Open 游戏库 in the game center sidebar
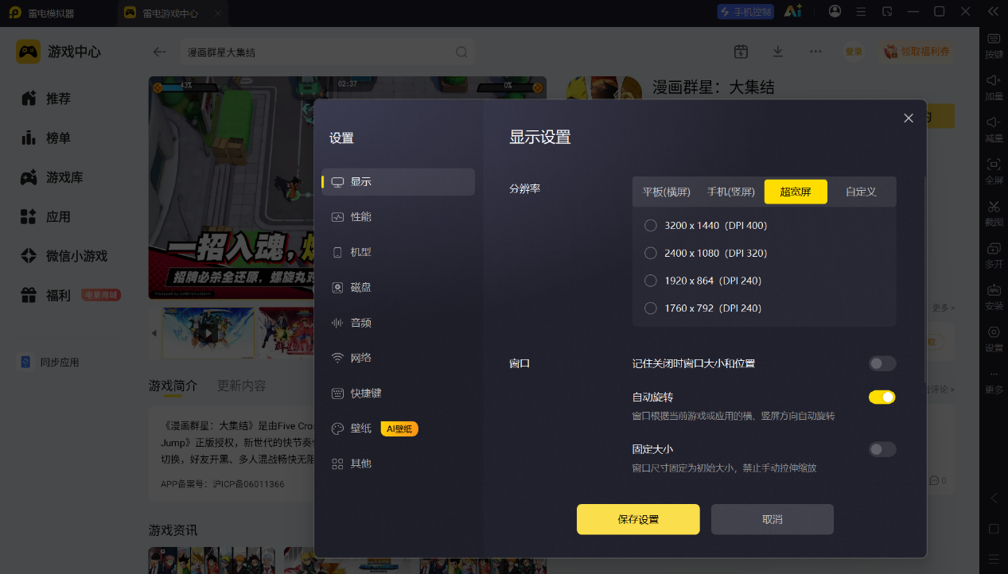The width and height of the screenshot is (1008, 574). point(52,177)
